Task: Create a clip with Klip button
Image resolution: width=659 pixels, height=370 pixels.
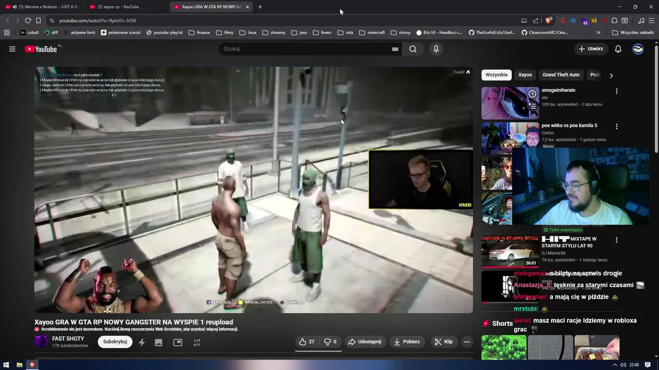Action: (443, 342)
